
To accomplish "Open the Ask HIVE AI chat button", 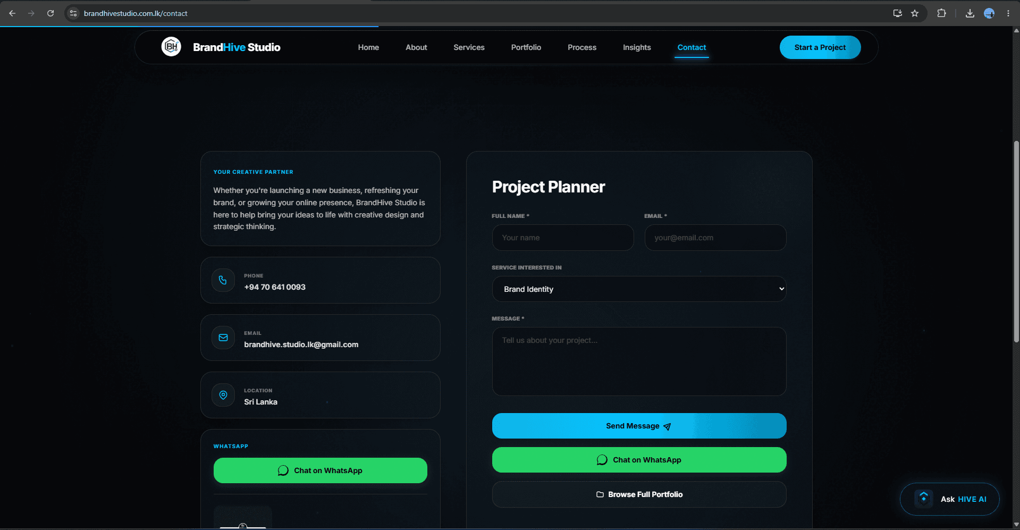I will [950, 499].
